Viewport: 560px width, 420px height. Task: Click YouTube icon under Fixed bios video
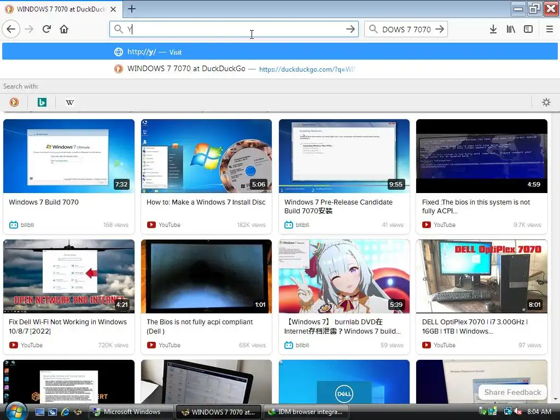tap(427, 225)
